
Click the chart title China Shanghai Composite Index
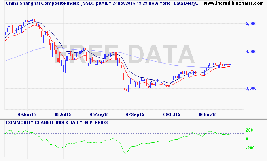pyautogui.click(x=42, y=3)
